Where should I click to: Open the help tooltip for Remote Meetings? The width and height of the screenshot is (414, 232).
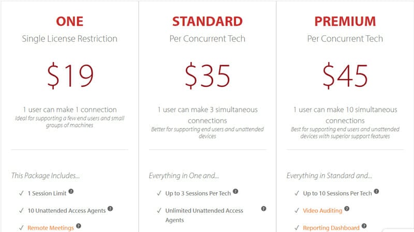79,226
